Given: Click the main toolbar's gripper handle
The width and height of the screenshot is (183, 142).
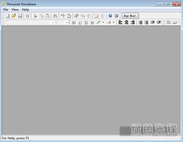Looking at the screenshot, I should [3, 16].
